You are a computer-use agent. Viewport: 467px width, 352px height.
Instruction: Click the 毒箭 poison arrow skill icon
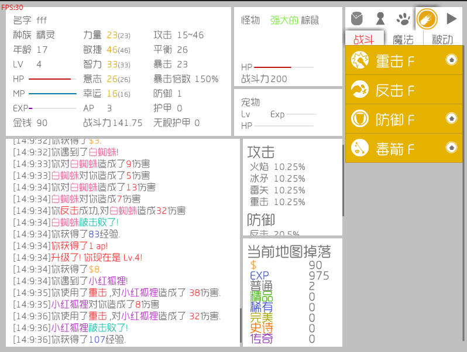359,148
